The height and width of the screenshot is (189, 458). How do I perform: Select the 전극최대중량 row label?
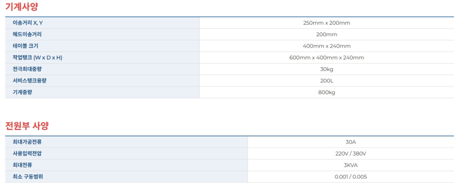click(x=30, y=69)
